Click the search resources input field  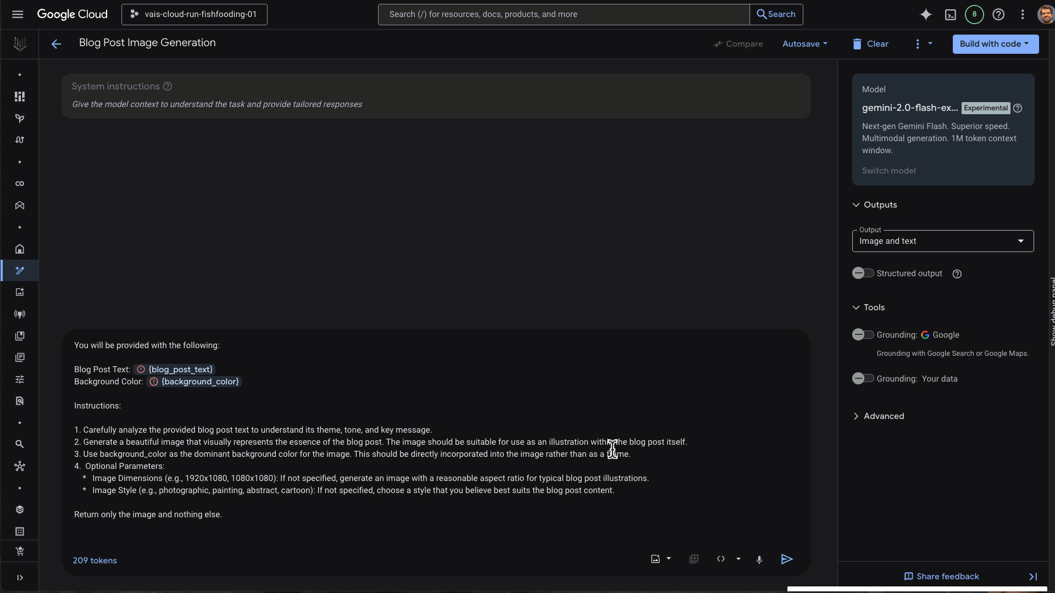(563, 14)
